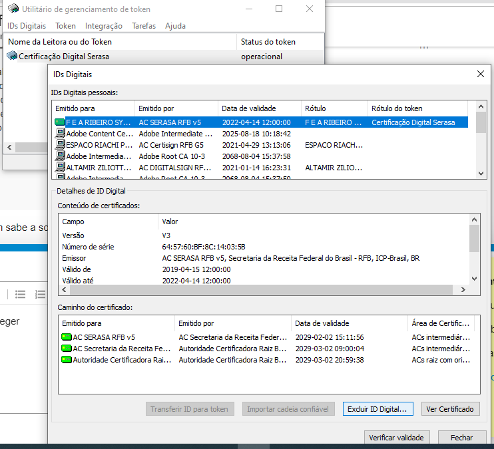Open the Integração menu

pos(104,26)
